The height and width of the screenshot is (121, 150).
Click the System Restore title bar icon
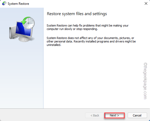coord(4,3)
